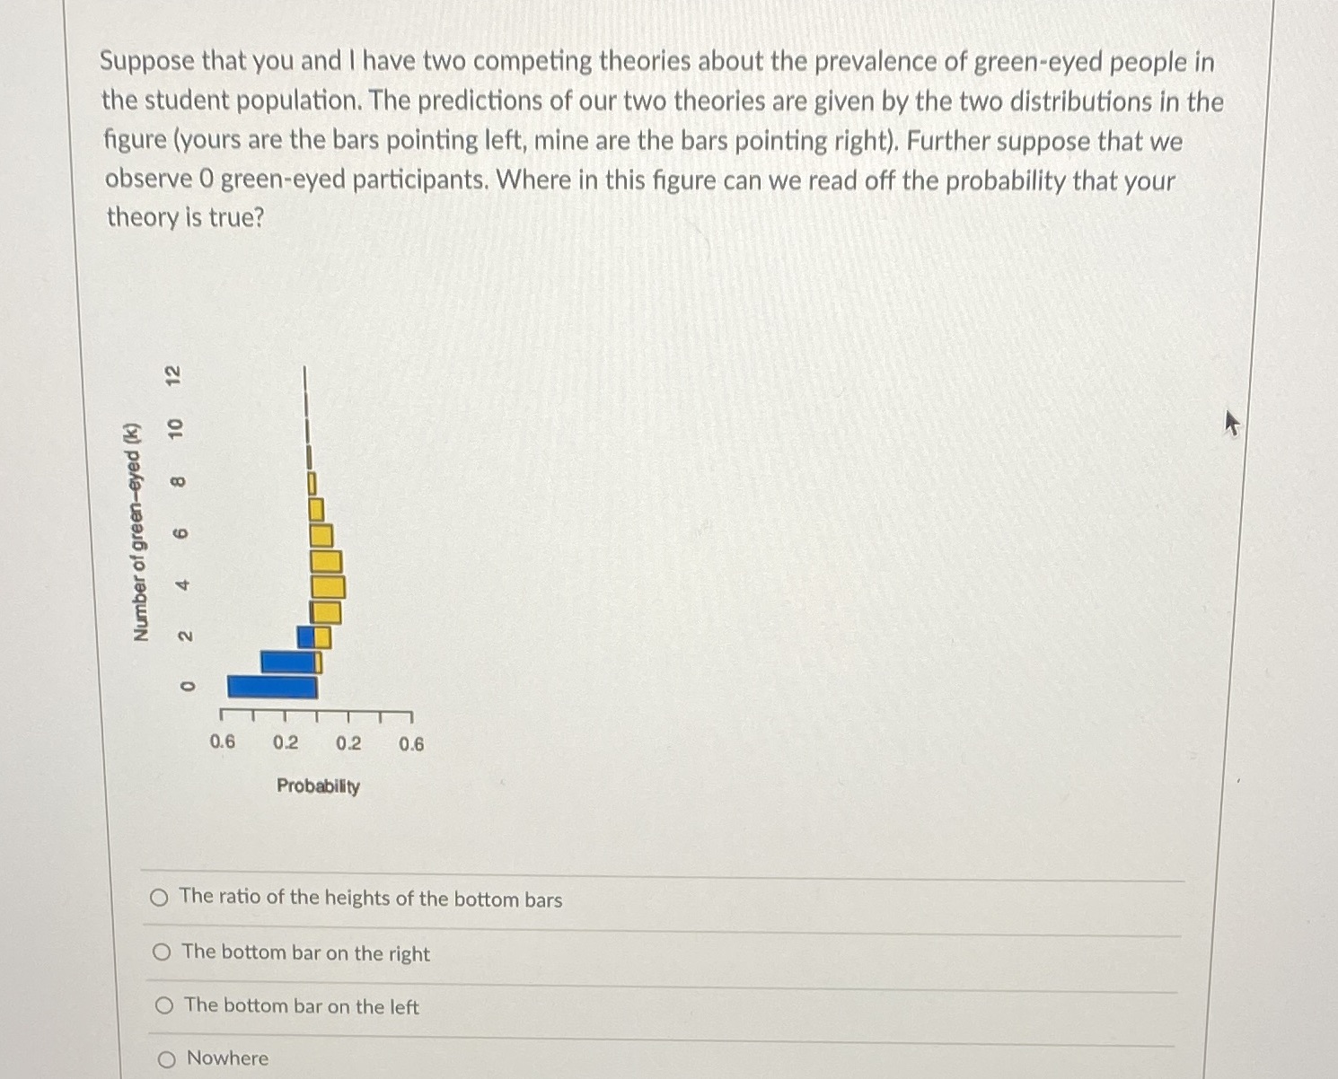Select the radio button for "The bottom bar on the left"

click(164, 1006)
